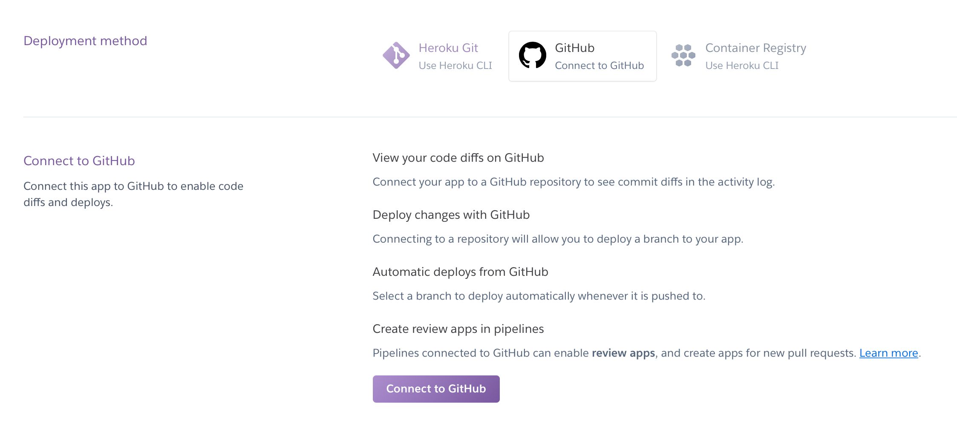Click the Automatic deploys from GitHub heading
The height and width of the screenshot is (435, 957).
(x=460, y=272)
